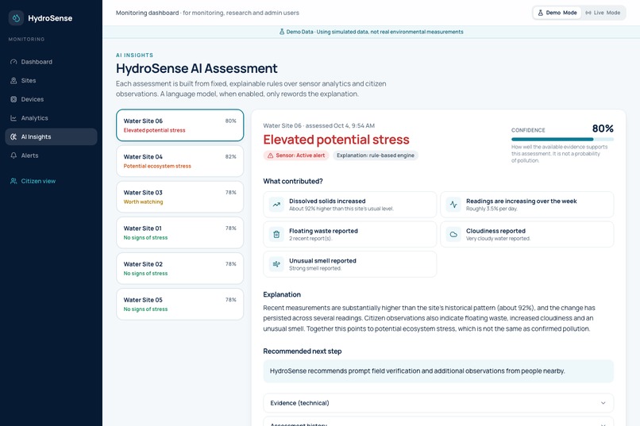Click the broadcast icon beside Live Mode
Image resolution: width=640 pixels, height=426 pixels.
click(588, 13)
